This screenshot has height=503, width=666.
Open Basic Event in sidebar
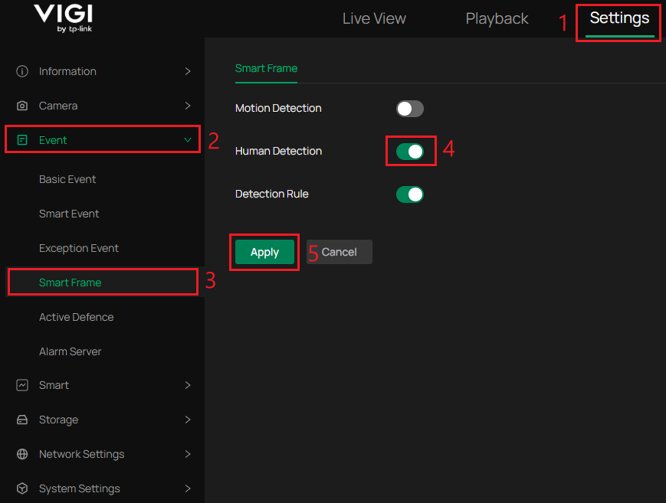[67, 179]
